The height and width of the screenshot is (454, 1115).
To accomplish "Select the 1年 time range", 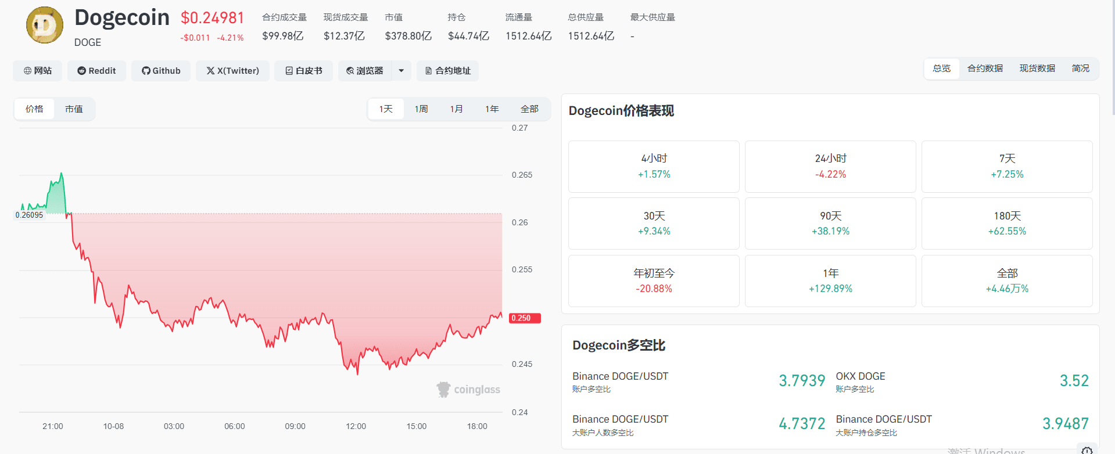I will click(x=492, y=109).
